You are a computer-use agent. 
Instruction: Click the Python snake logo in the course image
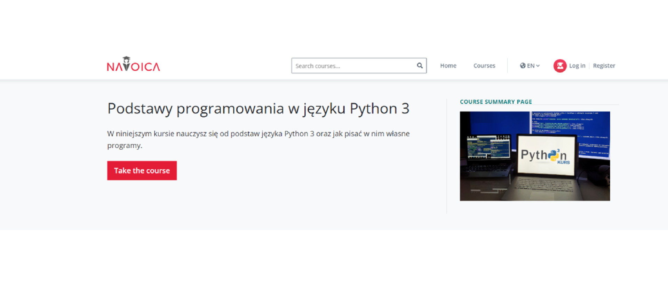click(554, 155)
